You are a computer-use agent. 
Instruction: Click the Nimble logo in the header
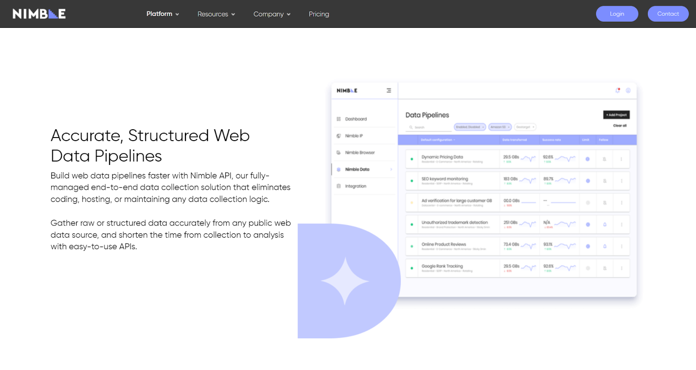(39, 14)
